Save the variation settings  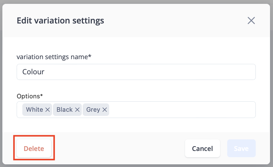tap(241, 148)
